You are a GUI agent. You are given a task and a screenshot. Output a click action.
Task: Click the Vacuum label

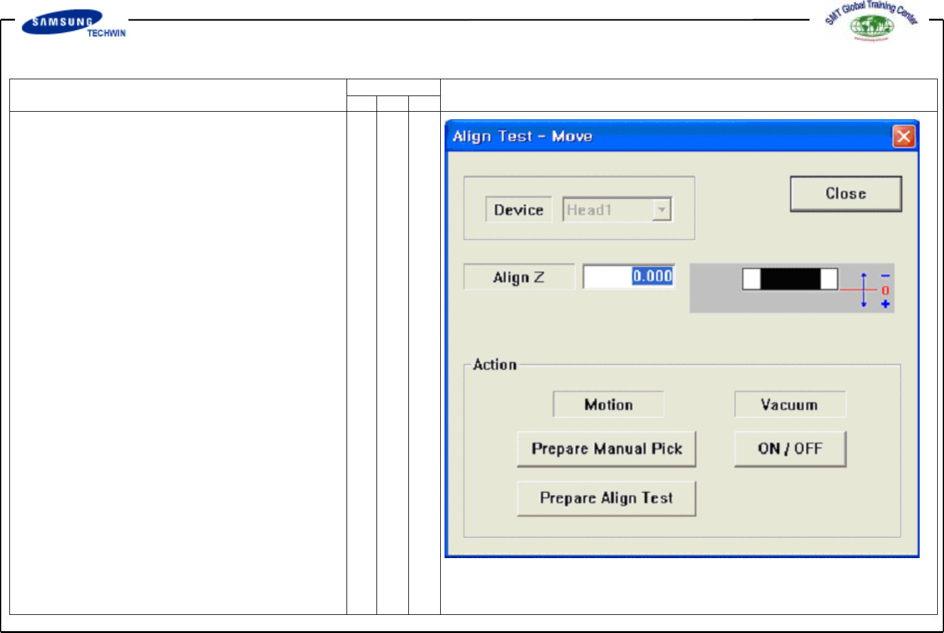[790, 405]
